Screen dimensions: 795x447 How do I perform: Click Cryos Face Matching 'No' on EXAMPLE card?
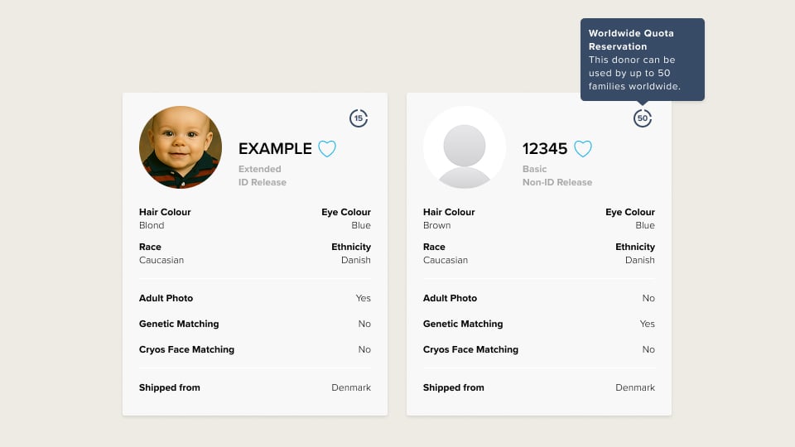tap(364, 349)
